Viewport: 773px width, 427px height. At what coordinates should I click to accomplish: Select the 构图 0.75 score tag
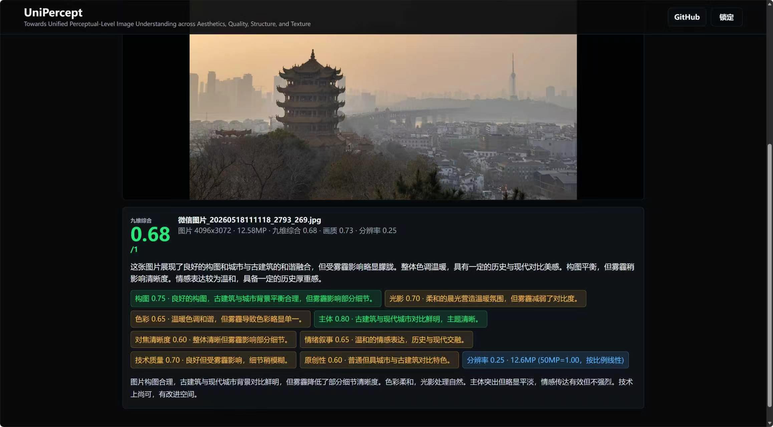click(256, 299)
